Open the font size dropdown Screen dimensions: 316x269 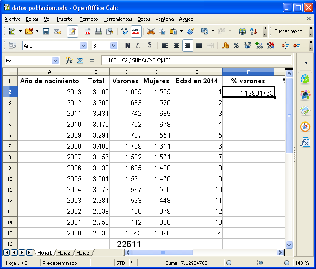pos(114,45)
